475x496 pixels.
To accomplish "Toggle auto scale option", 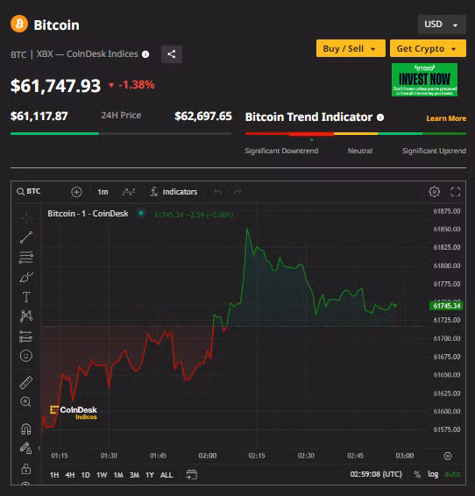I will click(452, 474).
